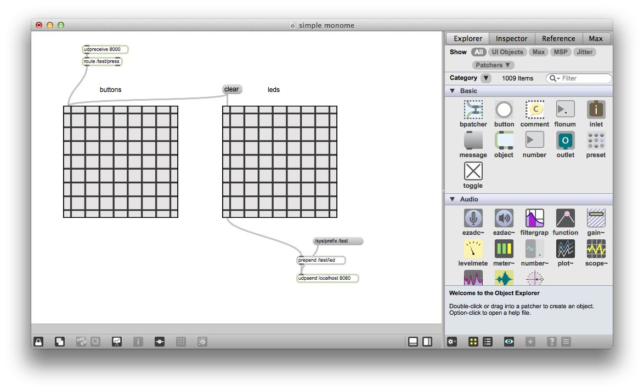Enable the MSP objects filter
Image resolution: width=644 pixels, height=392 pixels.
click(560, 52)
